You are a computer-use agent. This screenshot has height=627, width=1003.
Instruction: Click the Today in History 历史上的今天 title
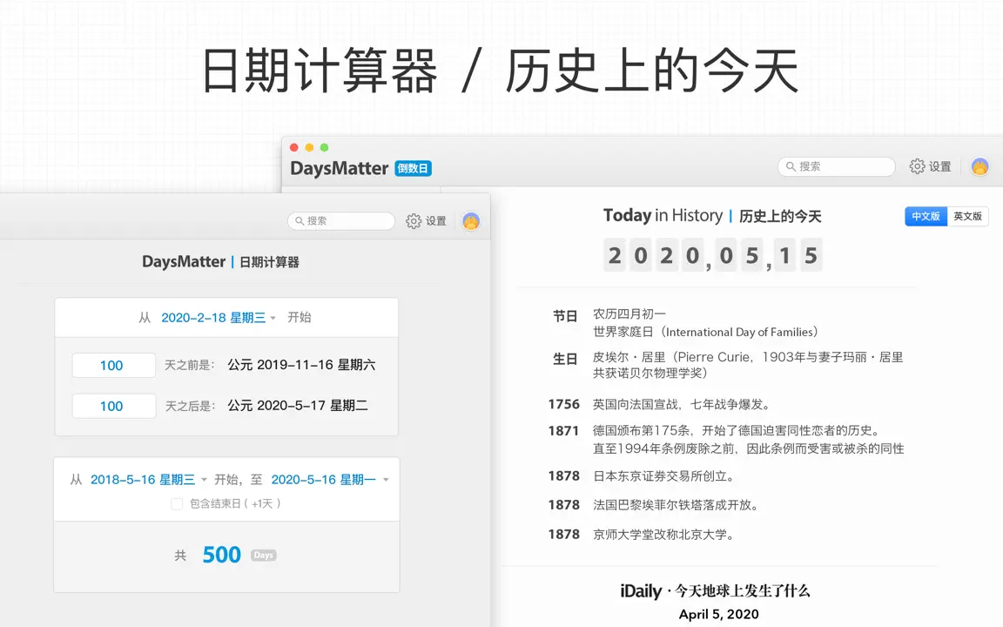712,216
